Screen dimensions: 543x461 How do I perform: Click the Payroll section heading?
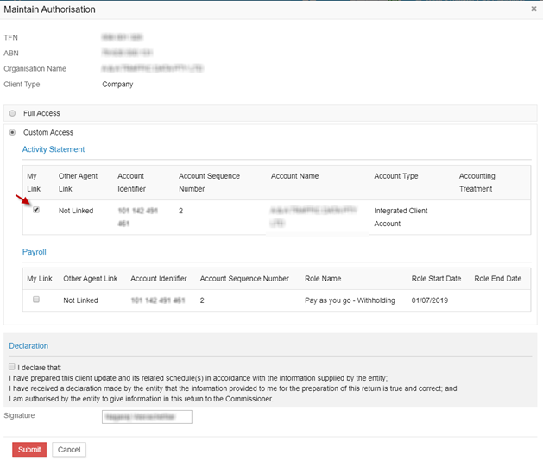pos(36,252)
